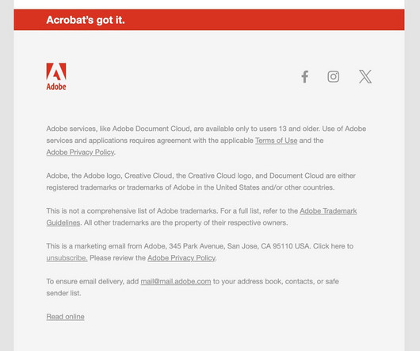Image resolution: width=420 pixels, height=351 pixels.
Task: Click the sentence about users 13 and older
Action: click(183, 129)
